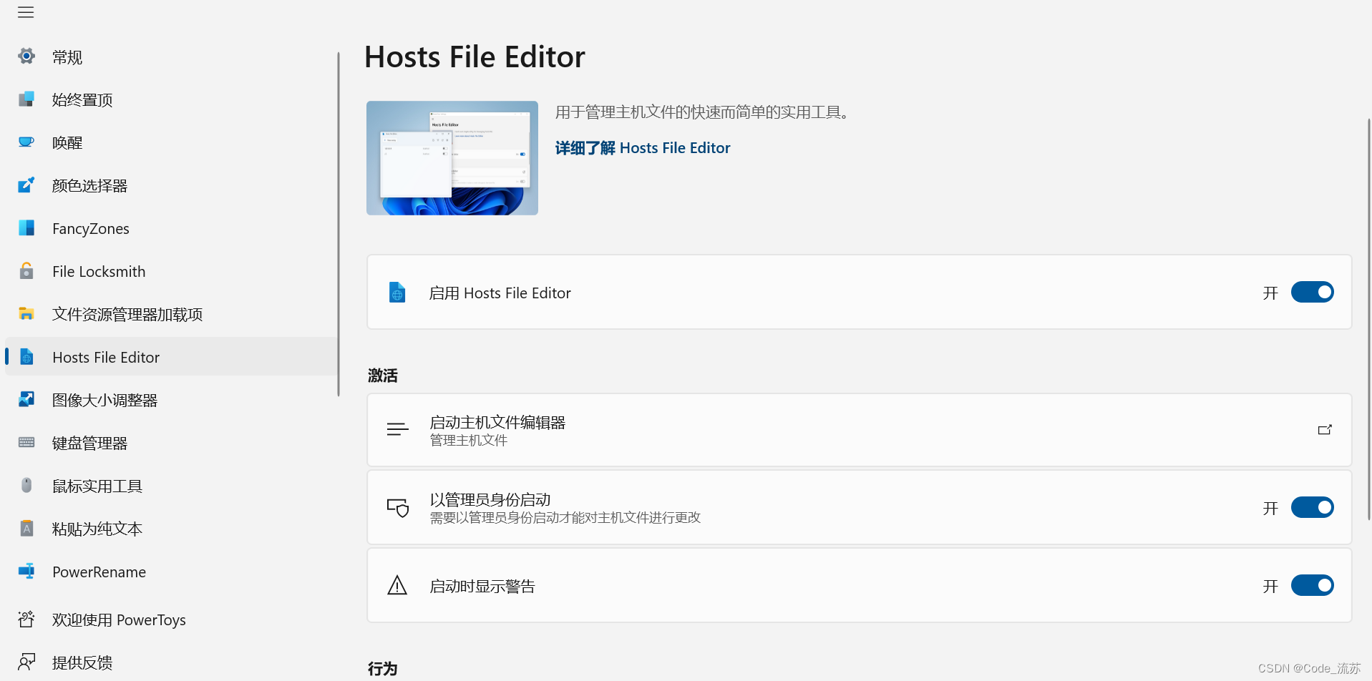Click the 唤醒 coffee cup icon
1372x681 pixels.
click(x=26, y=142)
